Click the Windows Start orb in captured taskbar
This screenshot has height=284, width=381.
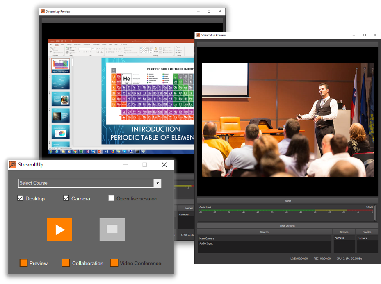pyautogui.click(x=50, y=152)
